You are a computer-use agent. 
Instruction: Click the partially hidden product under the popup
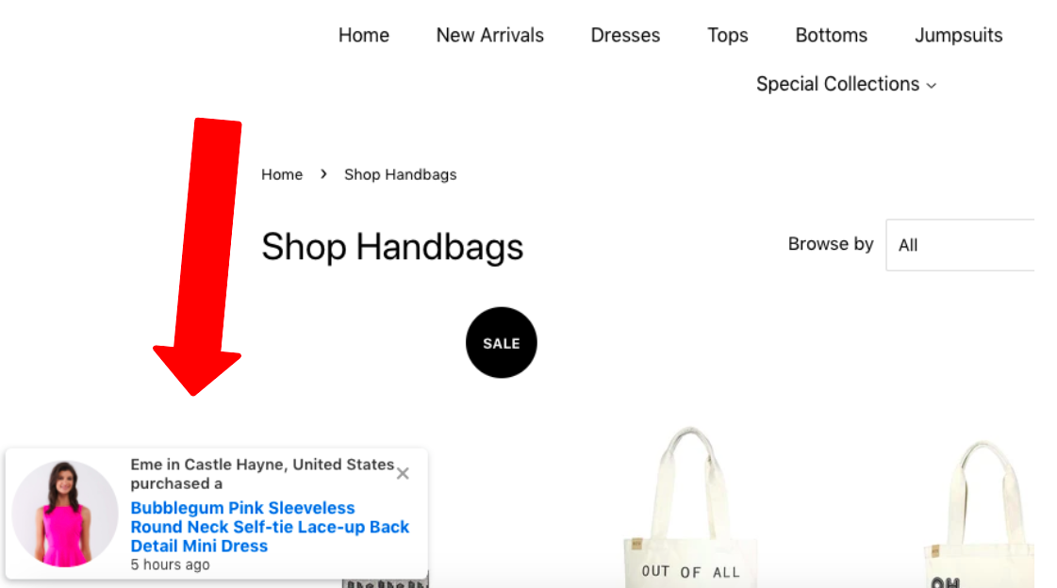385,582
